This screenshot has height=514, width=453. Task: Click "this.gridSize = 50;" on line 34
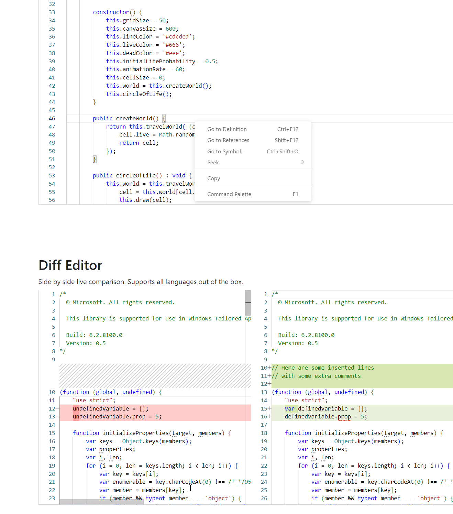tap(136, 20)
